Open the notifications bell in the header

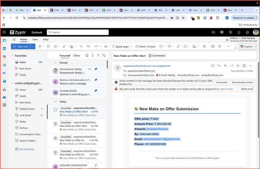coord(239,32)
